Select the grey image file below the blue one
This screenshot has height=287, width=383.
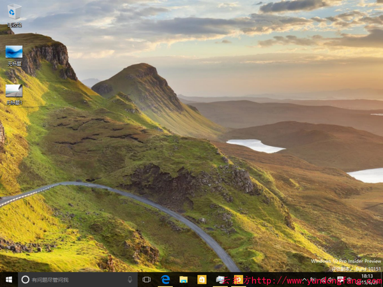point(14,94)
